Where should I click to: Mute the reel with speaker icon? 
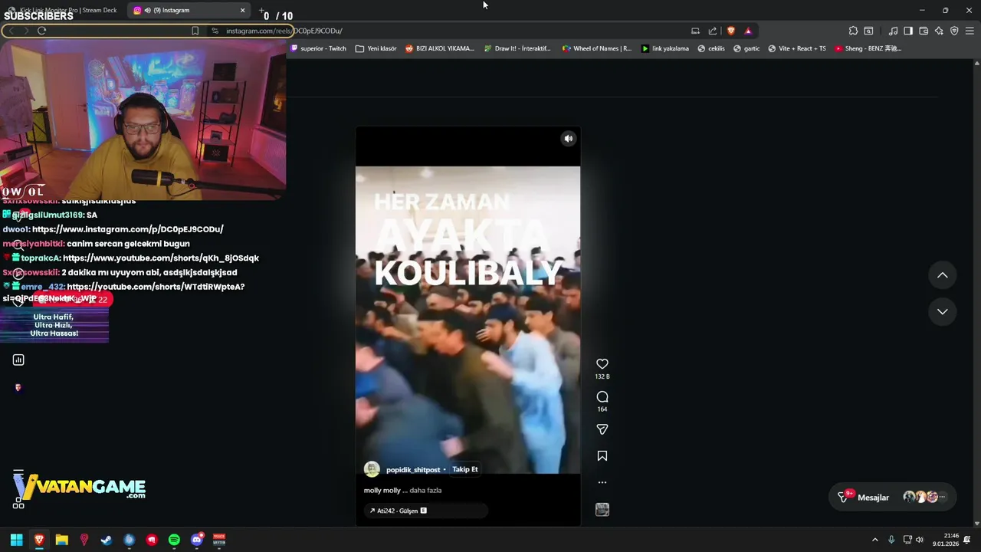pyautogui.click(x=568, y=139)
